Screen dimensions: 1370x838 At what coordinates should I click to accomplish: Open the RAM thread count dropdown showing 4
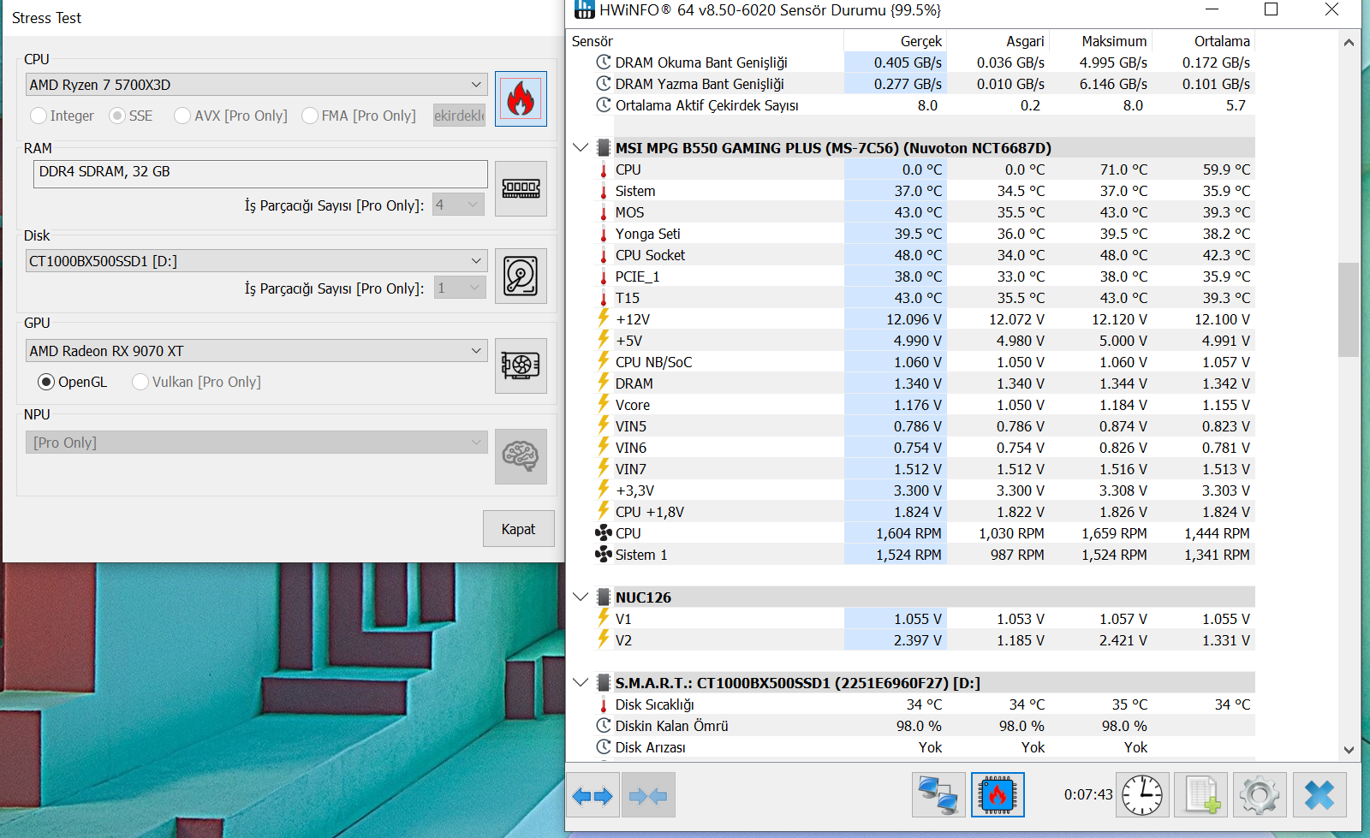pyautogui.click(x=459, y=205)
